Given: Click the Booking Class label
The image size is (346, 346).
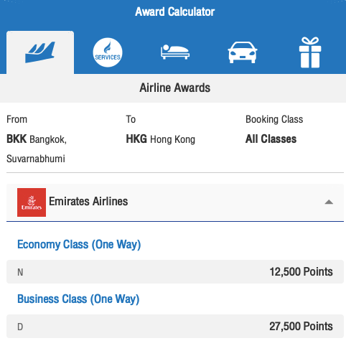Looking at the screenshot, I should [x=274, y=119].
